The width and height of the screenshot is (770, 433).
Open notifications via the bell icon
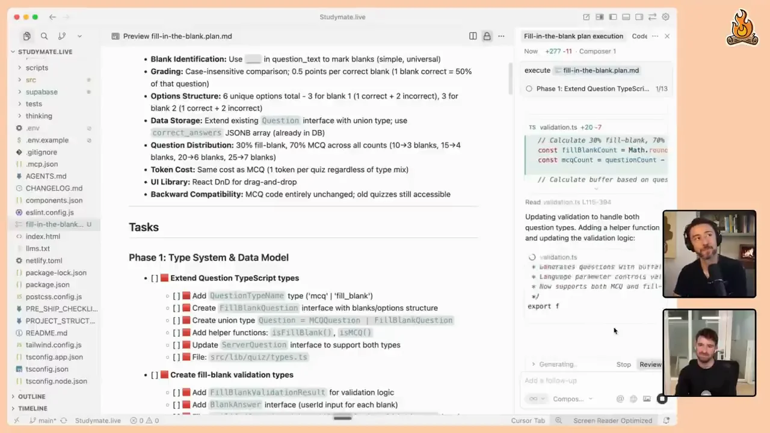click(666, 420)
